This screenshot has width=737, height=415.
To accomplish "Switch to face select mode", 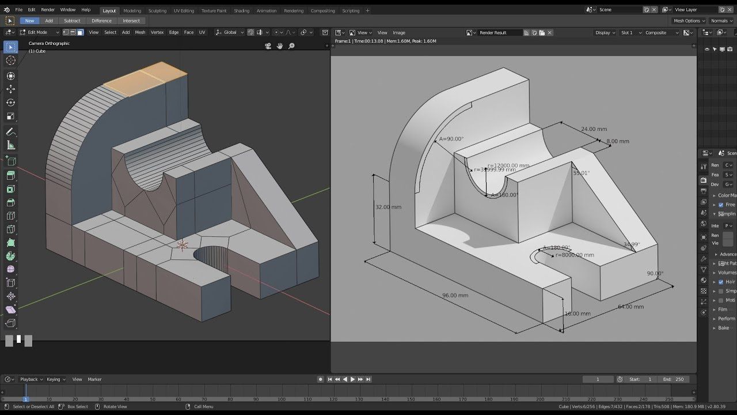I will pos(80,32).
